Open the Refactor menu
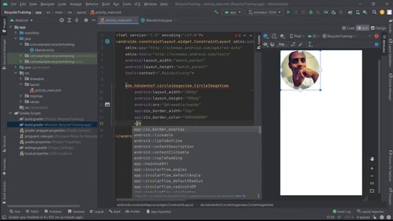 pos(91,4)
